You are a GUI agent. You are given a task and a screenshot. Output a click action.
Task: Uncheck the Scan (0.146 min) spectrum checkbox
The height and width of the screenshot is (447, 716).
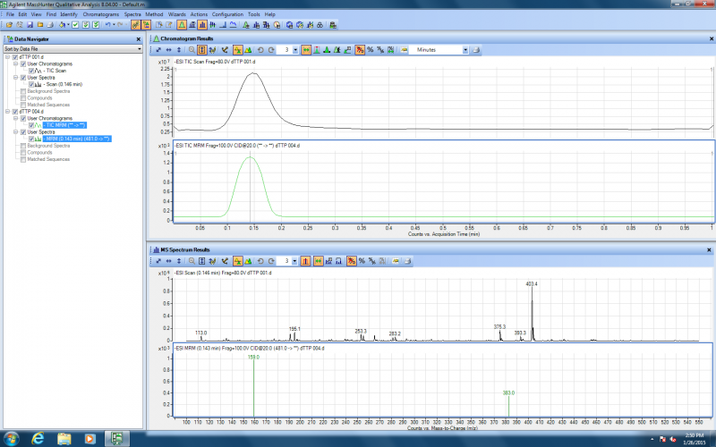coord(31,84)
